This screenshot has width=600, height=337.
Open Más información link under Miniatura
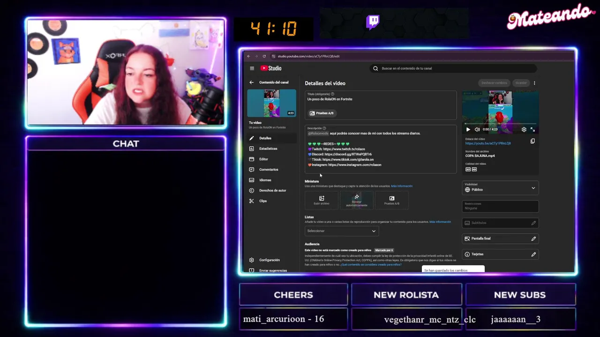pyautogui.click(x=402, y=186)
